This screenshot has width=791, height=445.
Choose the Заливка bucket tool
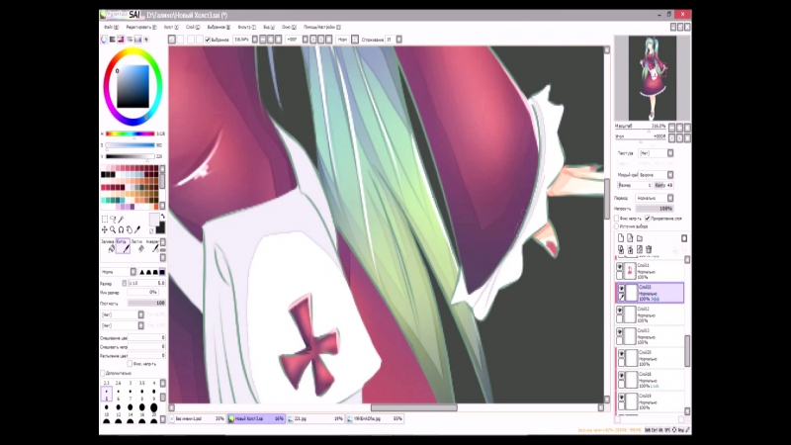point(108,245)
